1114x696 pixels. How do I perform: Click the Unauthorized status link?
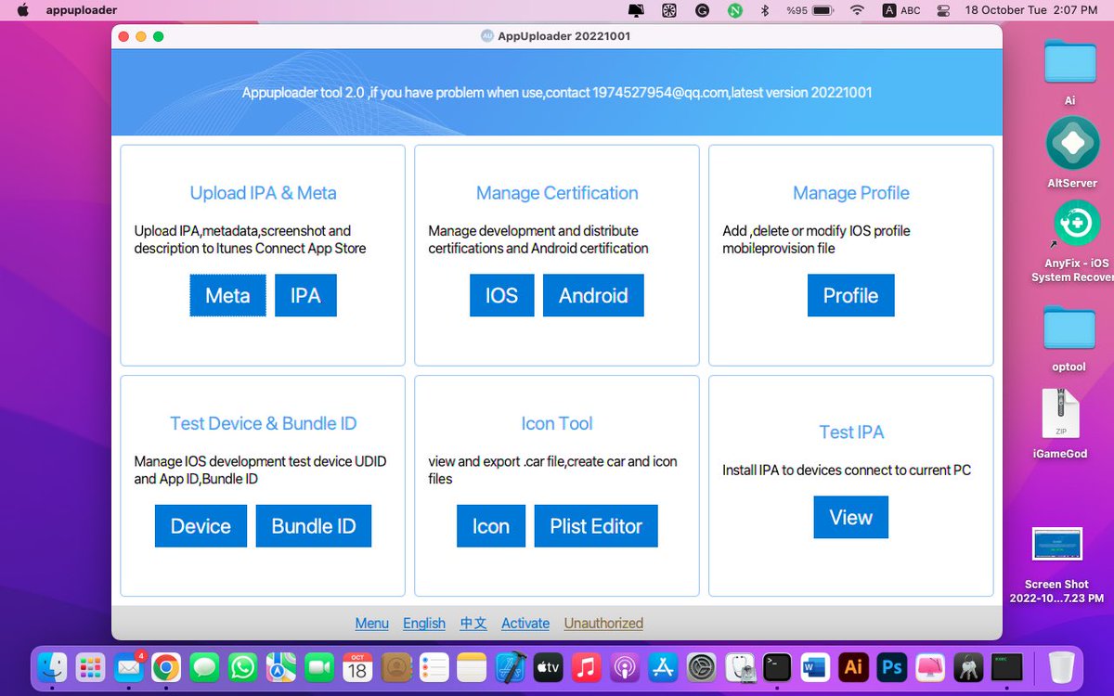tap(603, 624)
